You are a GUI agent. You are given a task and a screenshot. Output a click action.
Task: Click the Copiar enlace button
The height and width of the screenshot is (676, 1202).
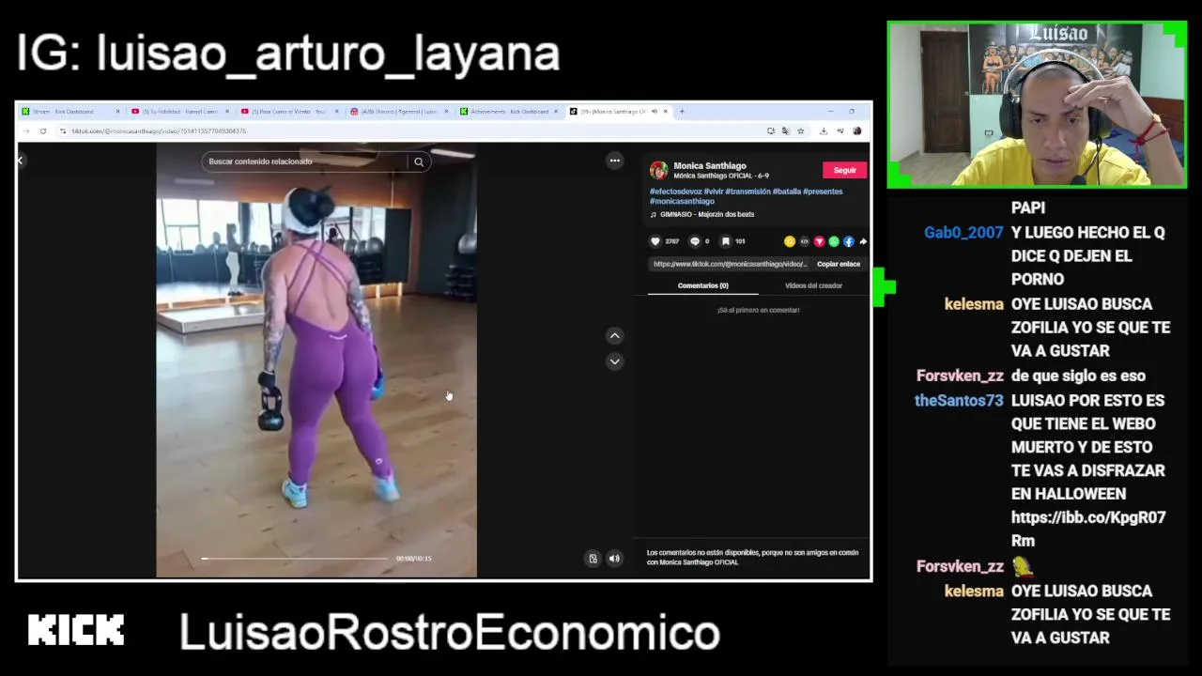pos(839,264)
